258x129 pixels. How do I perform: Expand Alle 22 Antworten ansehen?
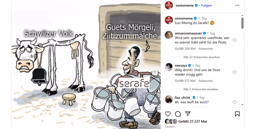tap(202, 57)
